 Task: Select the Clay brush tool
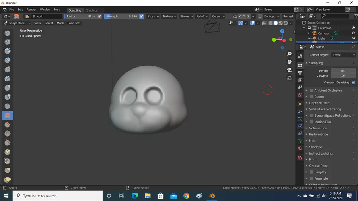pos(7,51)
